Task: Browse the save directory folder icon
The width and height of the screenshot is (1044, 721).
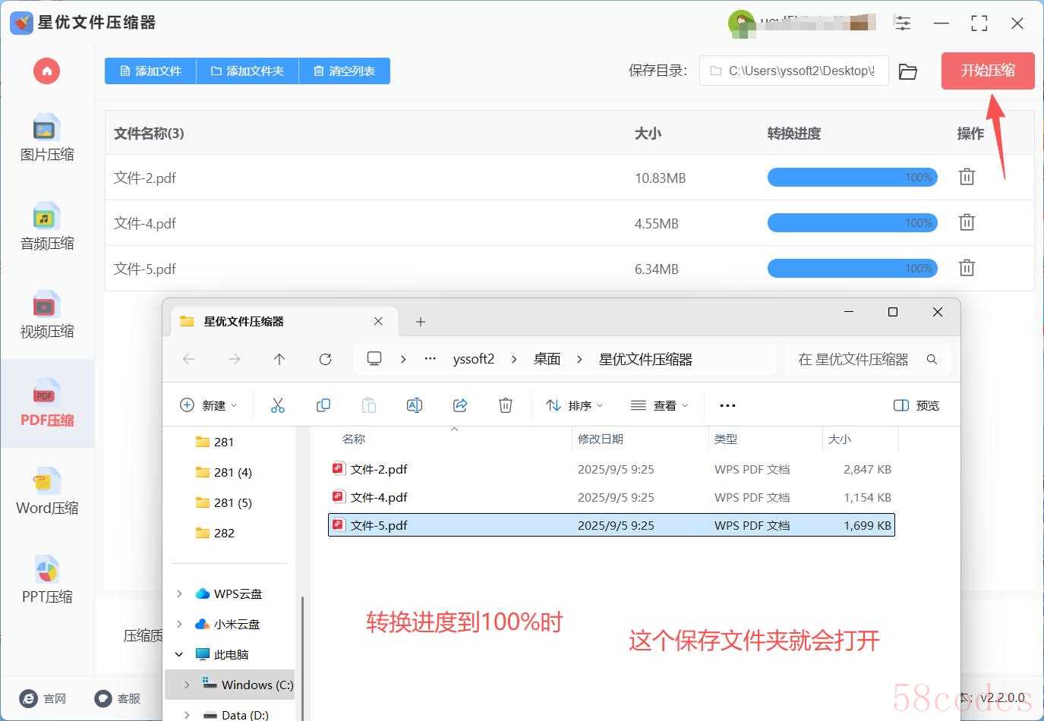Action: [907, 71]
